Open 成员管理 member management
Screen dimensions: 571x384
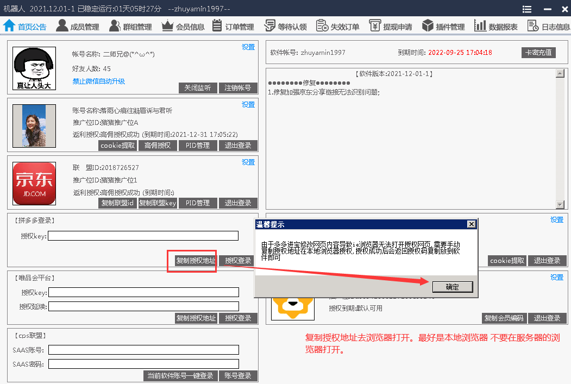pos(78,27)
